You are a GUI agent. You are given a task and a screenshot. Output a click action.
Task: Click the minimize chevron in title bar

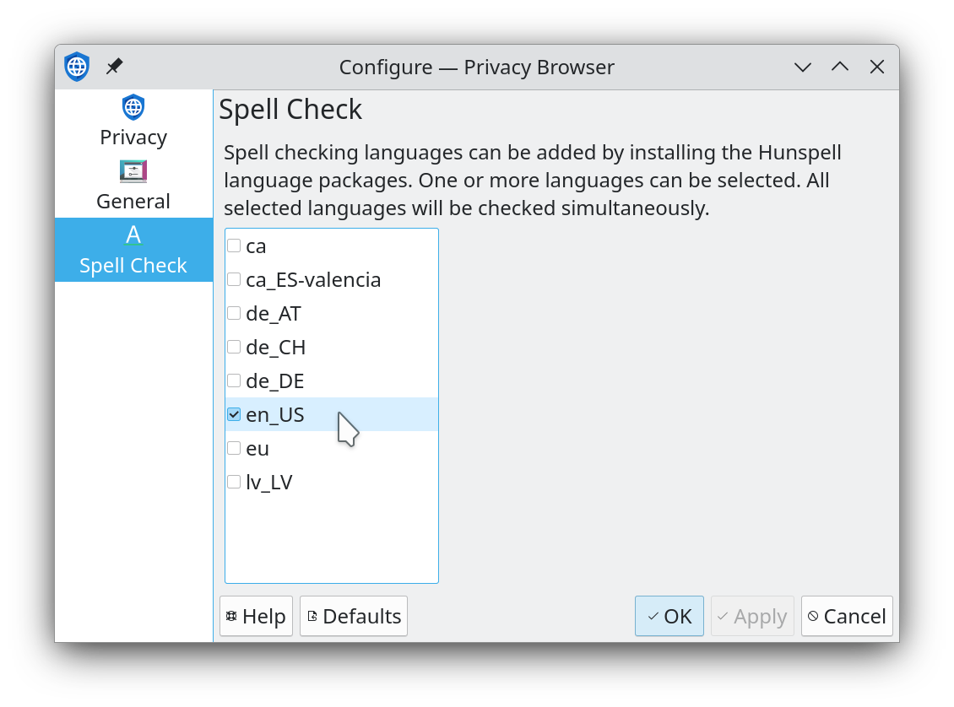pyautogui.click(x=803, y=67)
